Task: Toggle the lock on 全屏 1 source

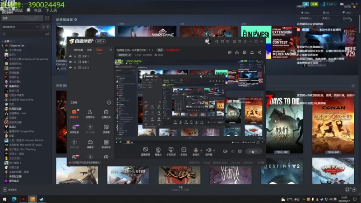Action: point(75,62)
